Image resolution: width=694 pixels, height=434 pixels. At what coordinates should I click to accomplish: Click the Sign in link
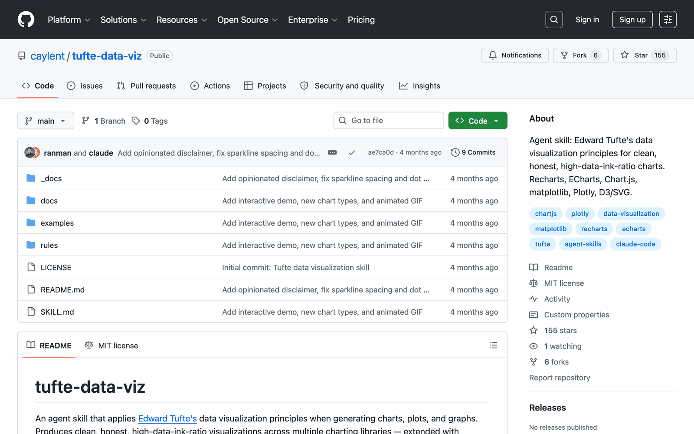(587, 20)
